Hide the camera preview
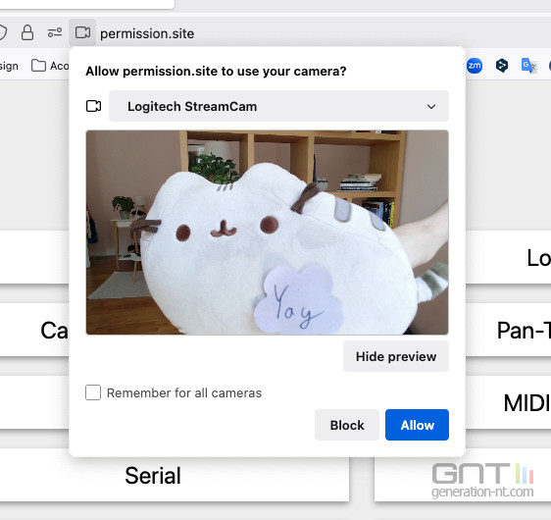The height and width of the screenshot is (520, 551). click(x=396, y=356)
